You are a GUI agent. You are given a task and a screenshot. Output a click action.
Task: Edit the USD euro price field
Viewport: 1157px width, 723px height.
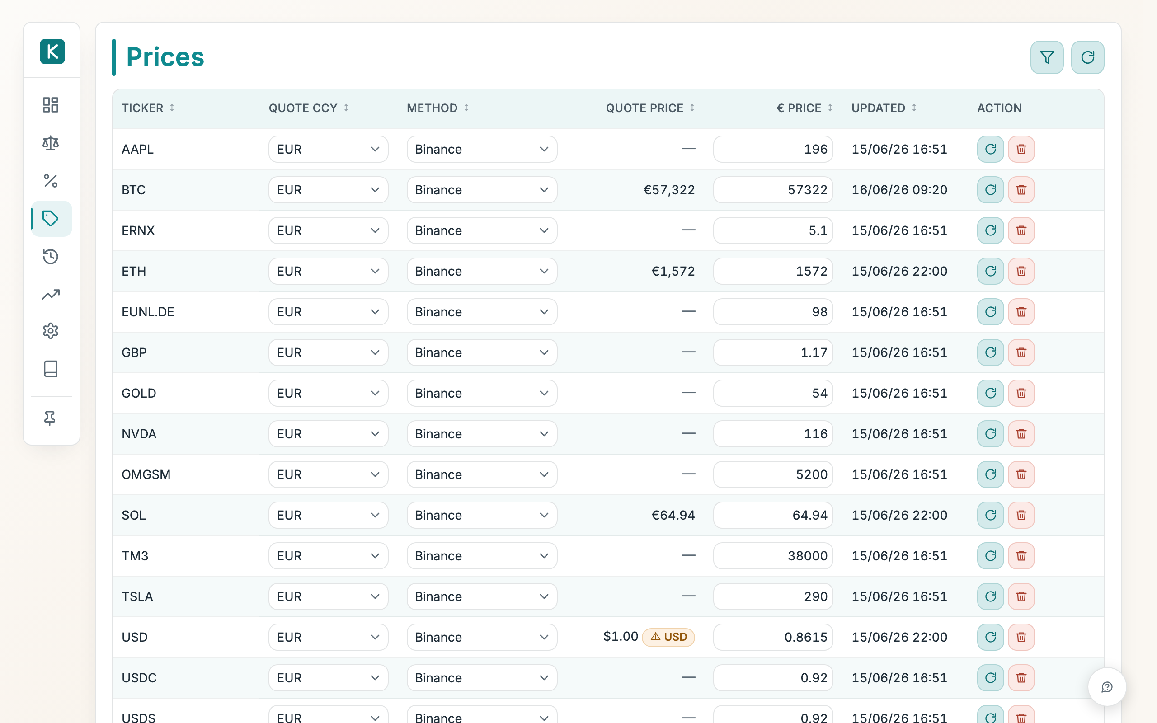[773, 637]
